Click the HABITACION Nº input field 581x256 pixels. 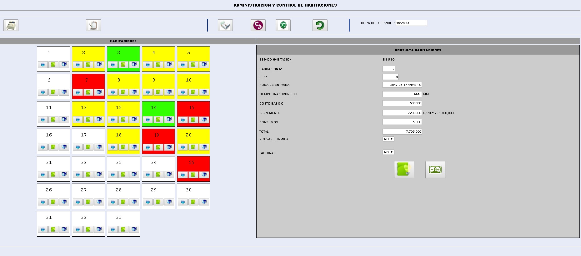pos(389,69)
